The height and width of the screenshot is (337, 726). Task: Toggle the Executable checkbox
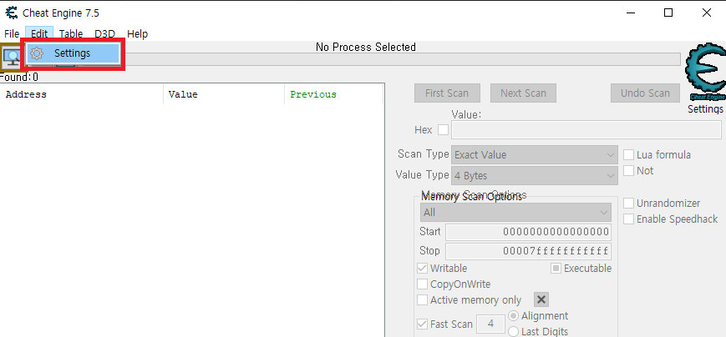click(x=556, y=268)
